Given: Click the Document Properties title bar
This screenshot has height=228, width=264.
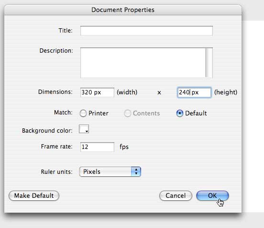Looking at the screenshot, I should [123, 10].
